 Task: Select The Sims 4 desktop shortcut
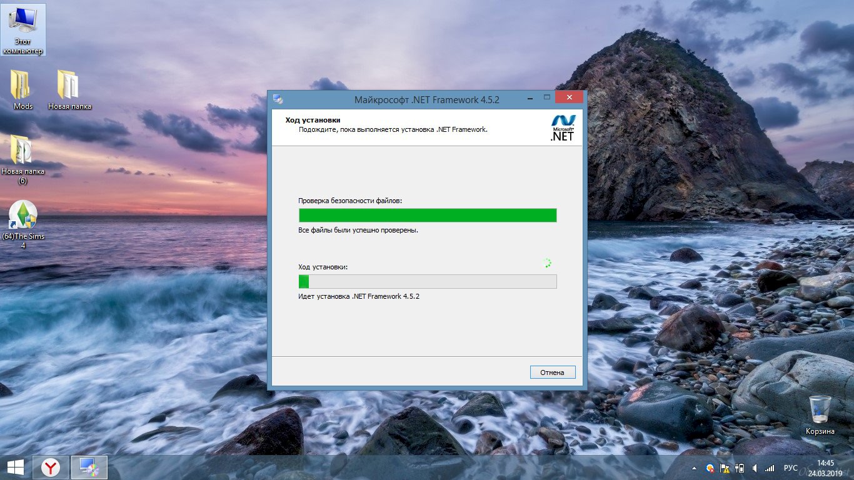(23, 224)
